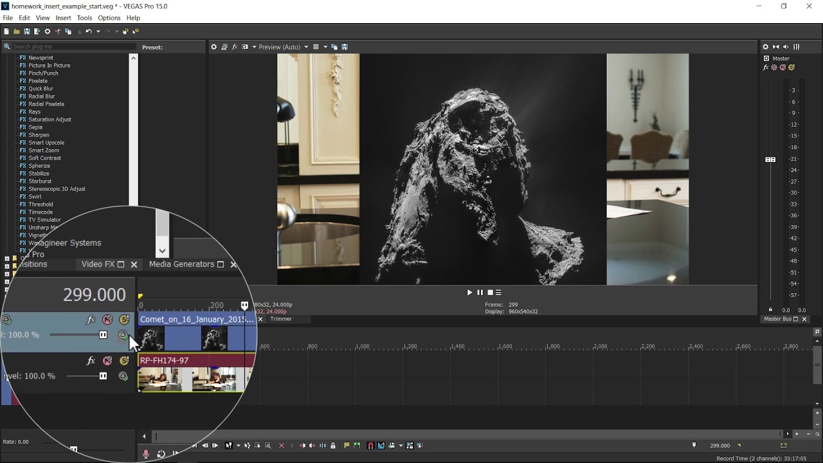Insert a region with the green flags icon
The image size is (823, 463).
point(357,446)
